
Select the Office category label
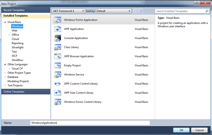pyautogui.click(x=15, y=35)
